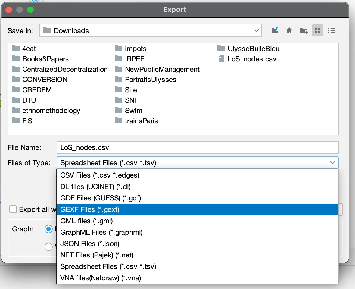
Task: Click the Up One Level folder icon
Action: [275, 30]
